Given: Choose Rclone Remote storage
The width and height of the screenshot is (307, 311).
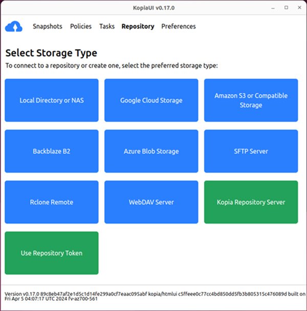Looking at the screenshot, I should pos(52,202).
